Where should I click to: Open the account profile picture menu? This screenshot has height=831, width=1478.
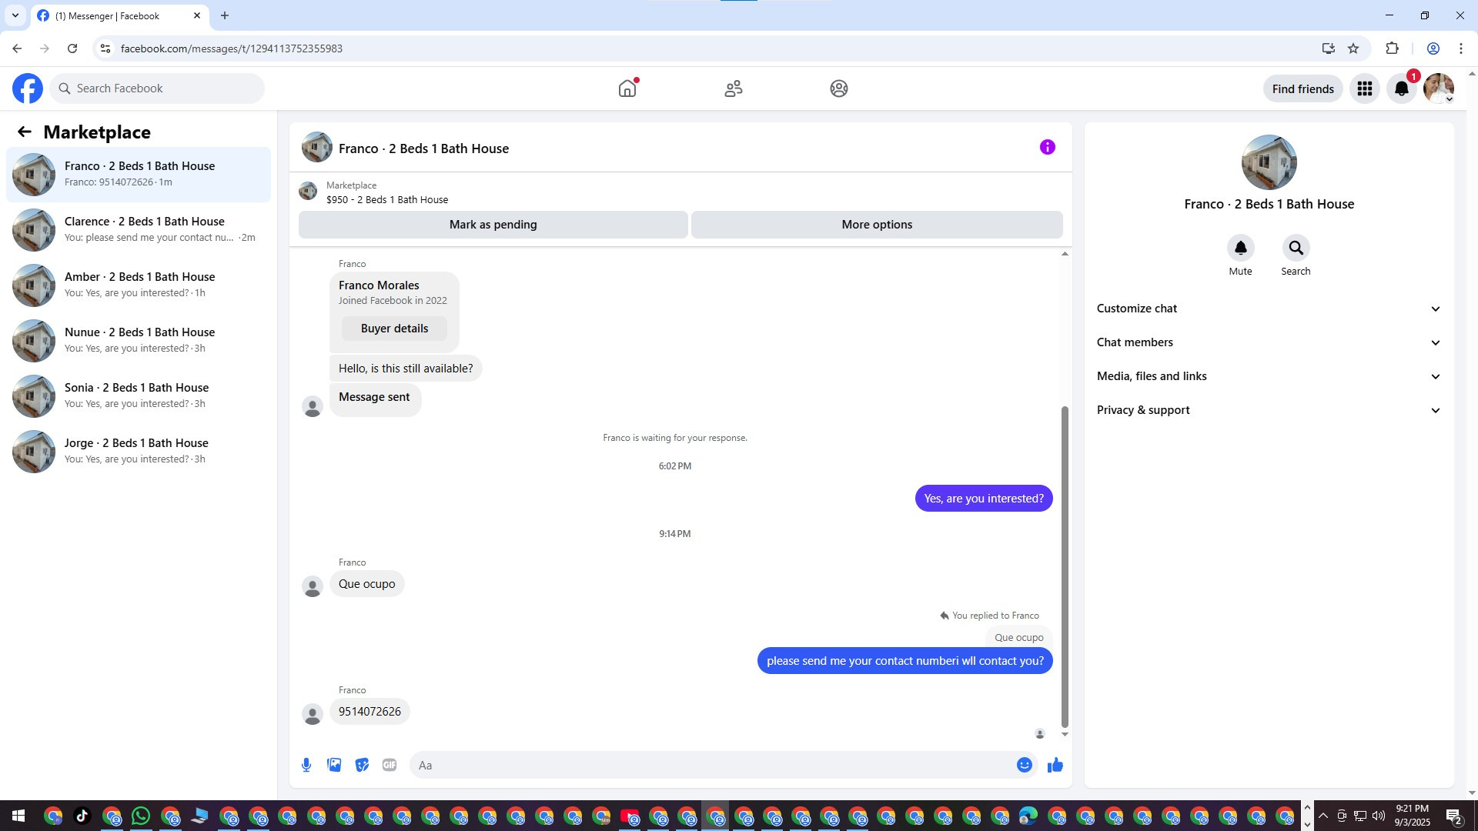(1439, 88)
